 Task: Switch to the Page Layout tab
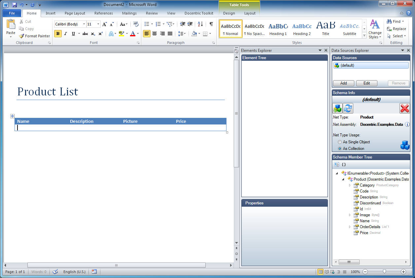point(75,13)
